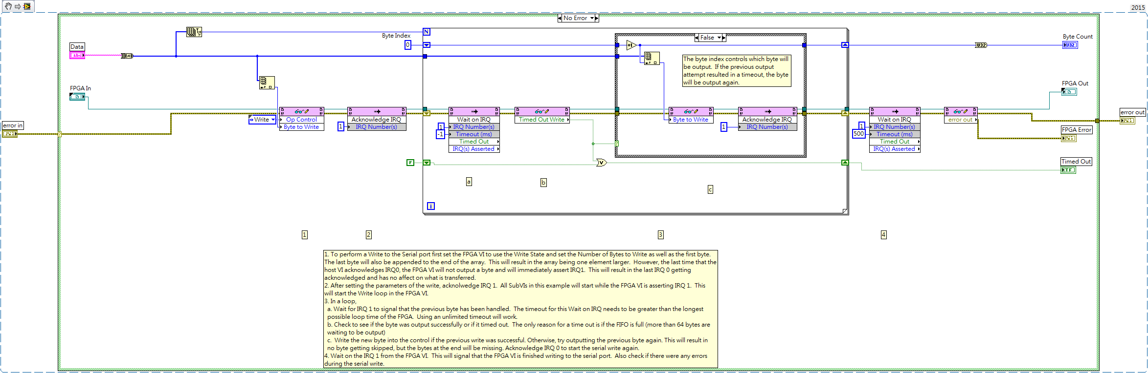Click the right Byte Index shift register
Viewport: 1148px width, 373px height.
[845, 45]
